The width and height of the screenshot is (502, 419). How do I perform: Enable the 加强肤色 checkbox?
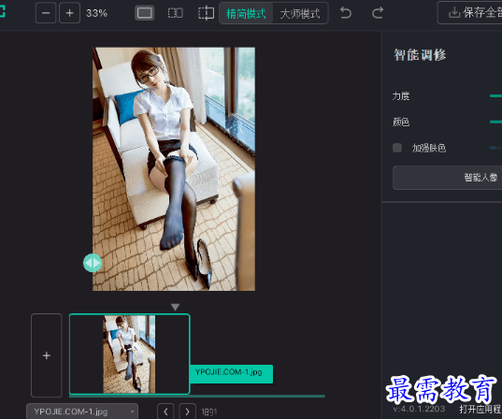tap(397, 148)
